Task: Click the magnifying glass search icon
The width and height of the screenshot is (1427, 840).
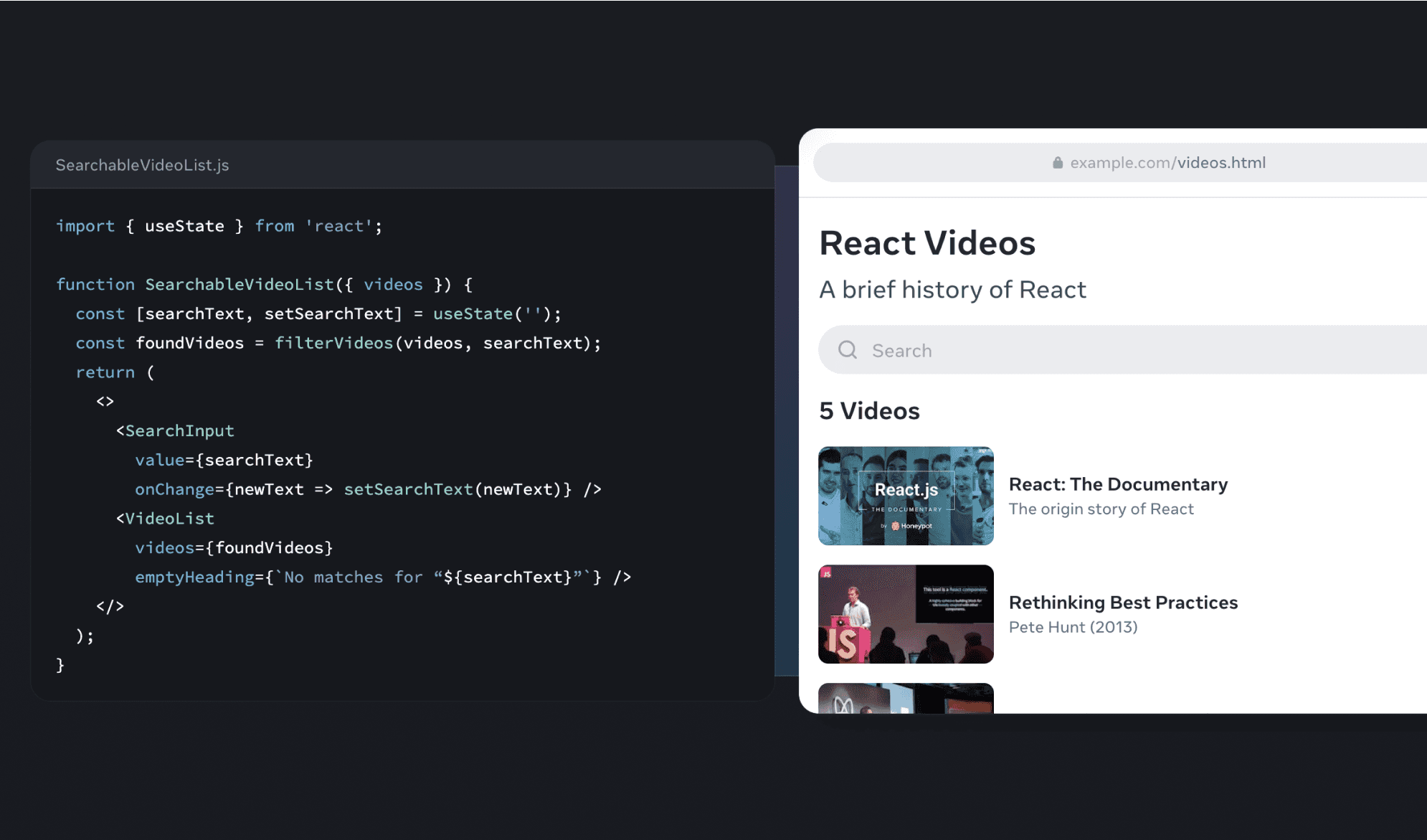Action: tap(848, 350)
